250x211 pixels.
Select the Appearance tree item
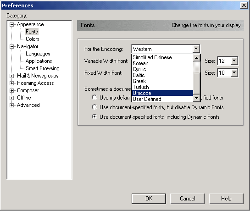[30, 24]
